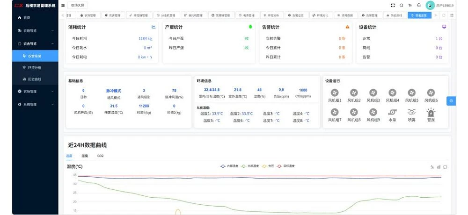The image size is (468, 215).
Task: Open the 电表管理 page tab
Action: tap(247, 15)
